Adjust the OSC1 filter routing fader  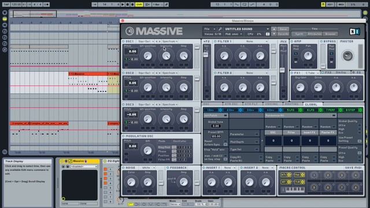point(197,47)
